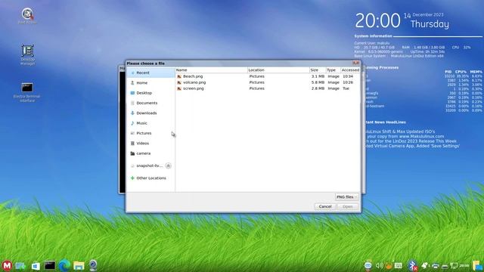Screen dimensions: 484x272
Task: Launch Microsoft Edge from the taskbar
Action: coord(64,265)
